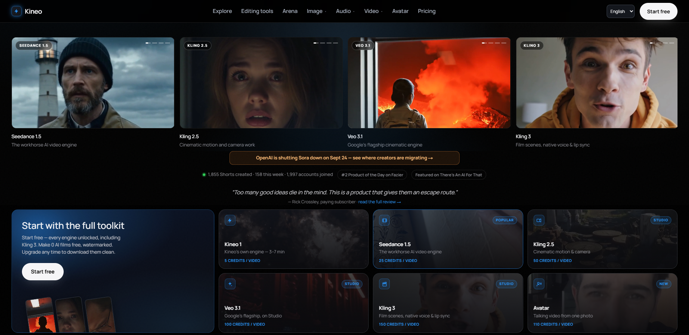Viewport: 689px width, 335px height.
Task: Click the STUDIO badge on the Veo 3.1 card
Action: pos(352,284)
